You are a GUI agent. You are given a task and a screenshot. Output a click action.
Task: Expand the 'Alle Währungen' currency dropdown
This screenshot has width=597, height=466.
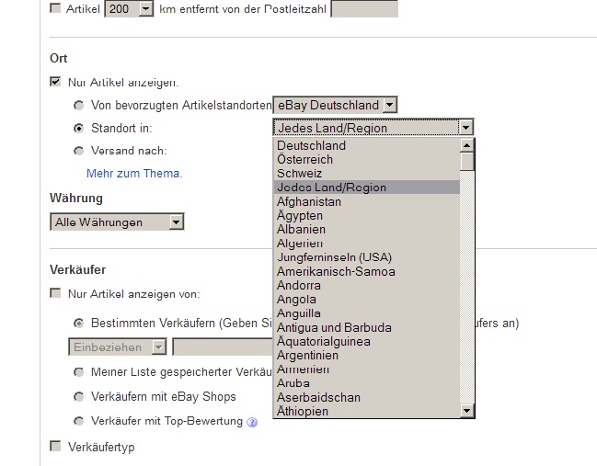(176, 222)
